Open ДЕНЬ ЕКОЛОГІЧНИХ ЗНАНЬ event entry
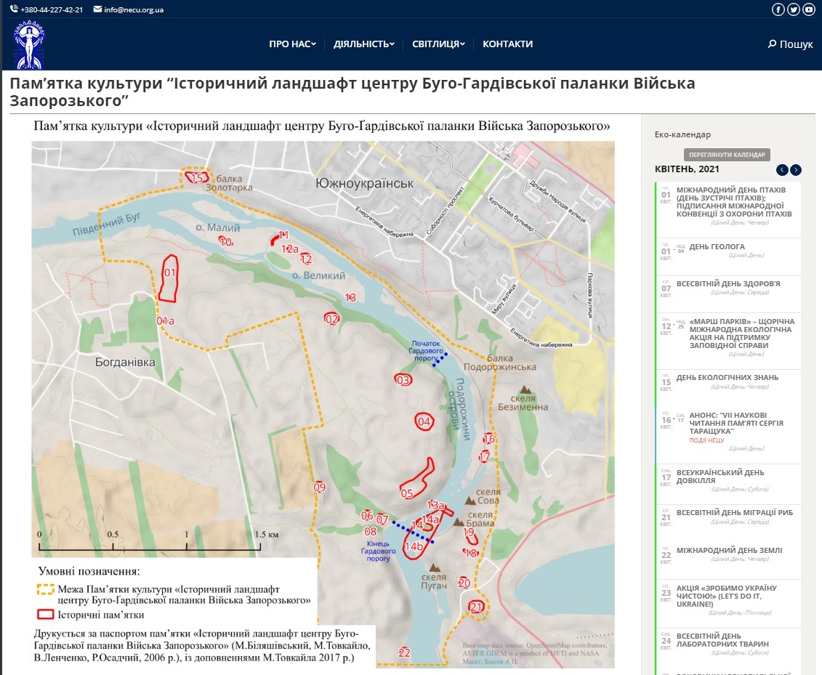822x675 pixels. (727, 377)
